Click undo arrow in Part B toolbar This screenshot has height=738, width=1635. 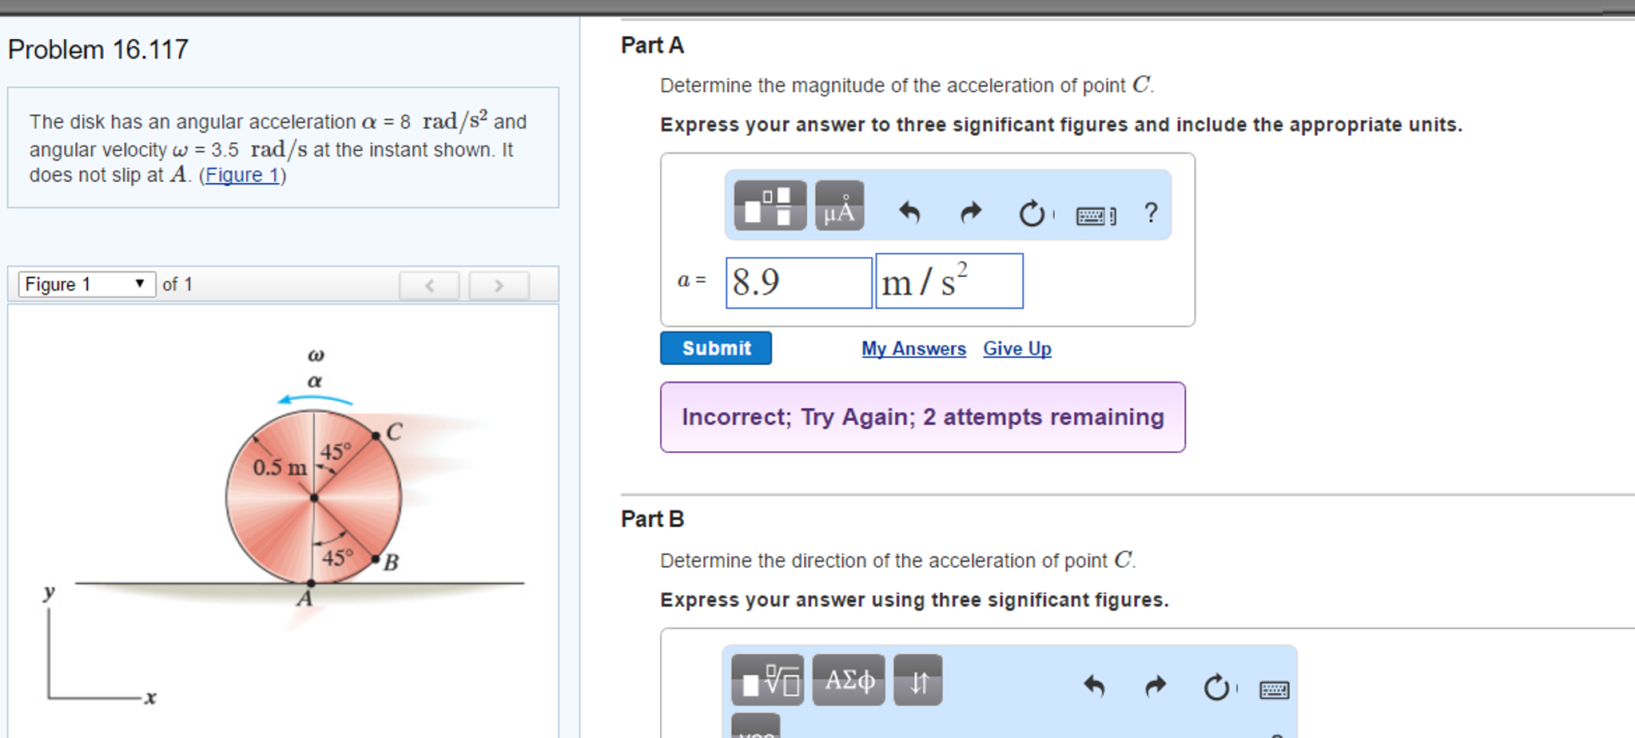(1094, 686)
